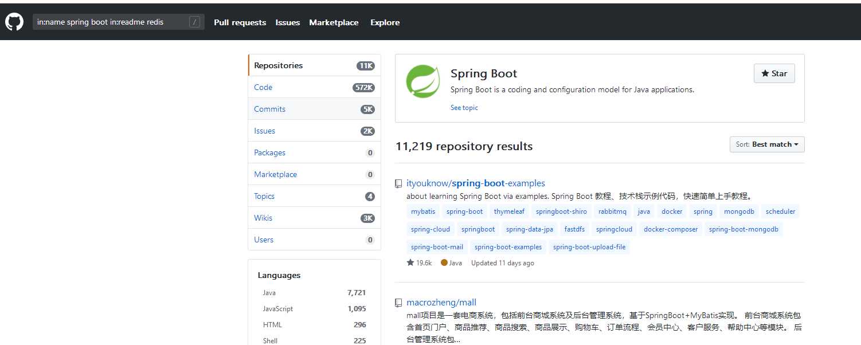861x345 pixels.
Task: Click the thymeleaf topic tag
Action: click(509, 211)
